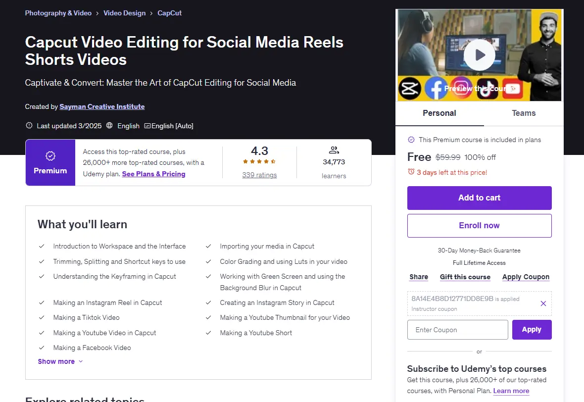Click "Color Grading and using Luts" item
The width and height of the screenshot is (584, 402).
click(284, 261)
